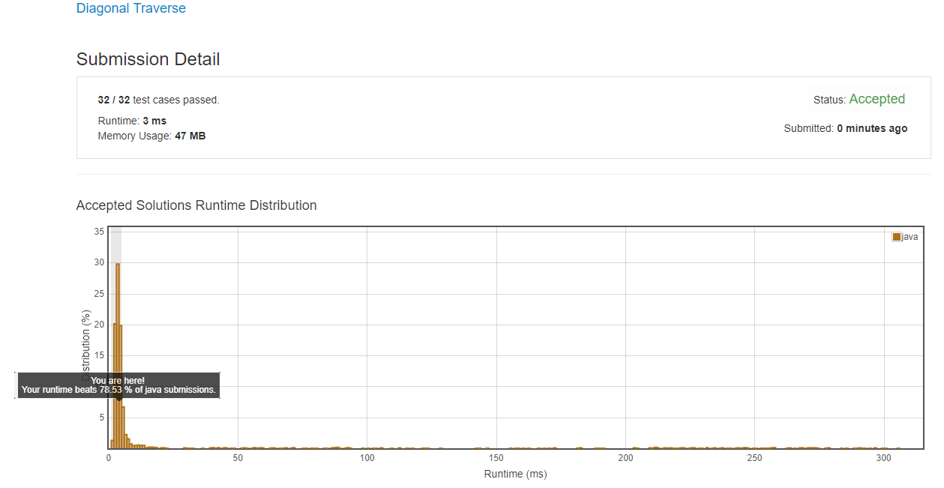Click the 250 tick on runtime axis

[x=755, y=458]
